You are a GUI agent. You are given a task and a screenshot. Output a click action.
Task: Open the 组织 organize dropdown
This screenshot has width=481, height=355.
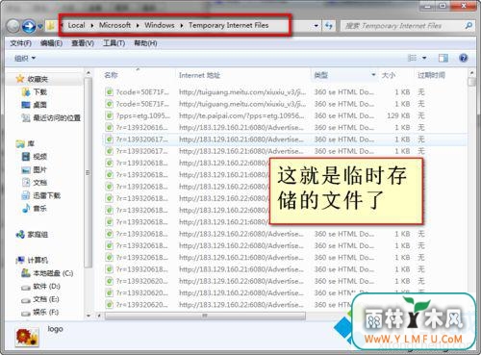point(25,58)
